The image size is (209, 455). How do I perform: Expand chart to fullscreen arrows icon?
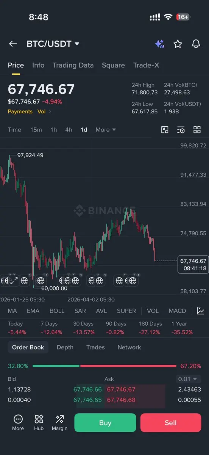14,281
